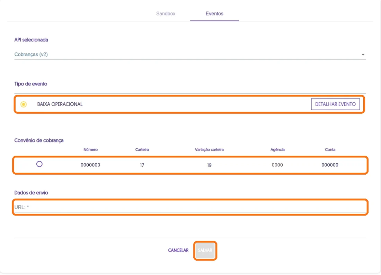Image resolution: width=381 pixels, height=275 pixels.
Task: Click the dropdown arrow for API selecionada
Action: click(363, 55)
